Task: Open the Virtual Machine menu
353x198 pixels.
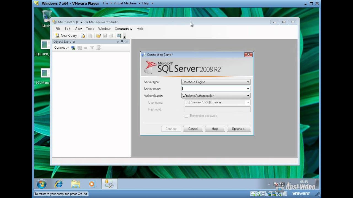Action: pyautogui.click(x=127, y=3)
